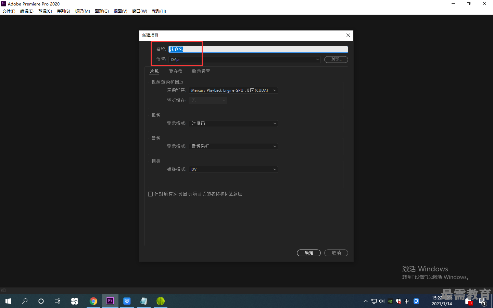Open the 渲染程序 renderer dropdown
493x308 pixels.
click(233, 90)
